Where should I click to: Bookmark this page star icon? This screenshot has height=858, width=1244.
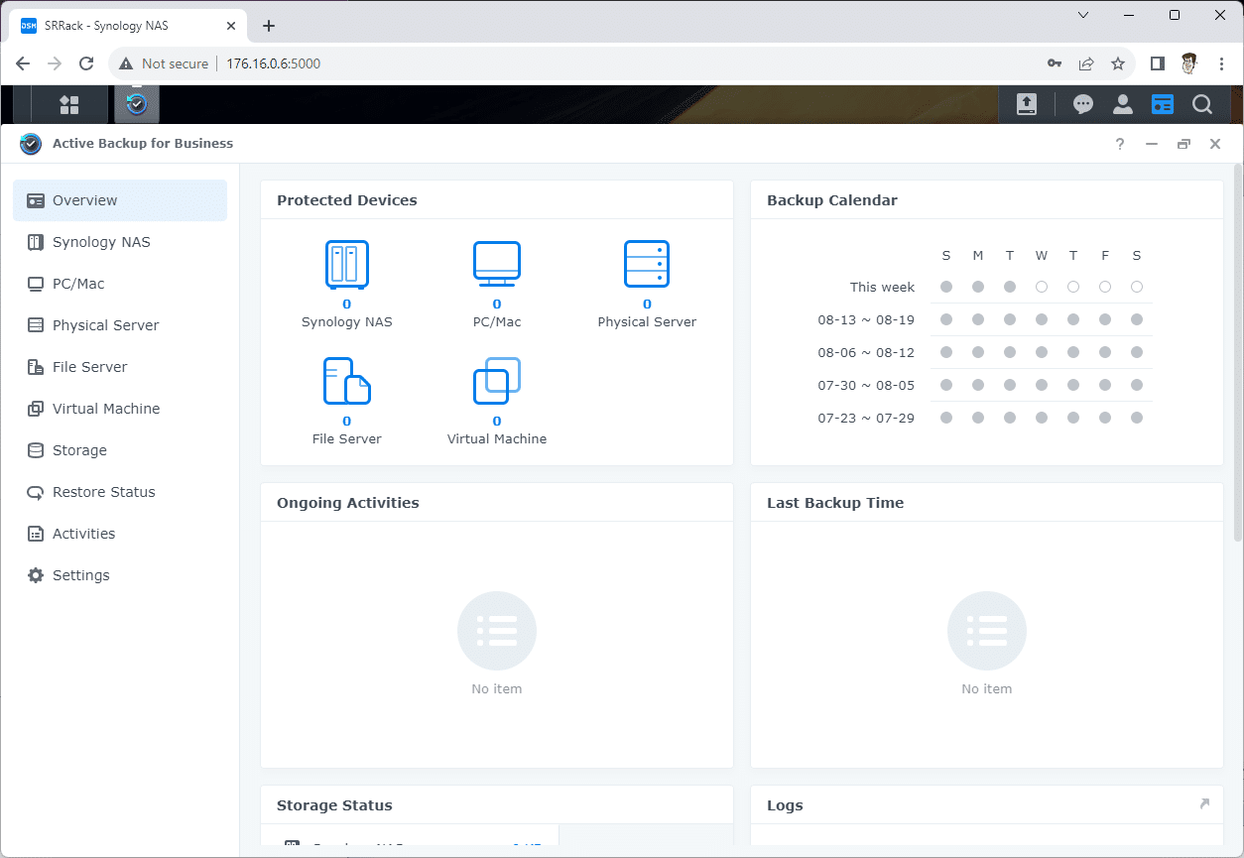pos(1118,63)
